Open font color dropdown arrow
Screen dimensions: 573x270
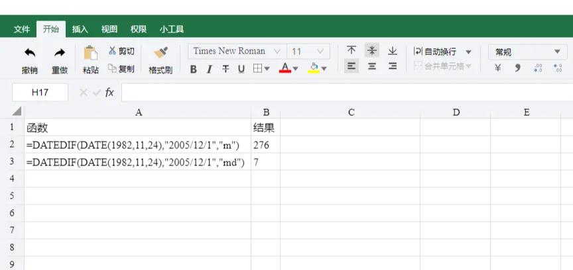pos(295,69)
